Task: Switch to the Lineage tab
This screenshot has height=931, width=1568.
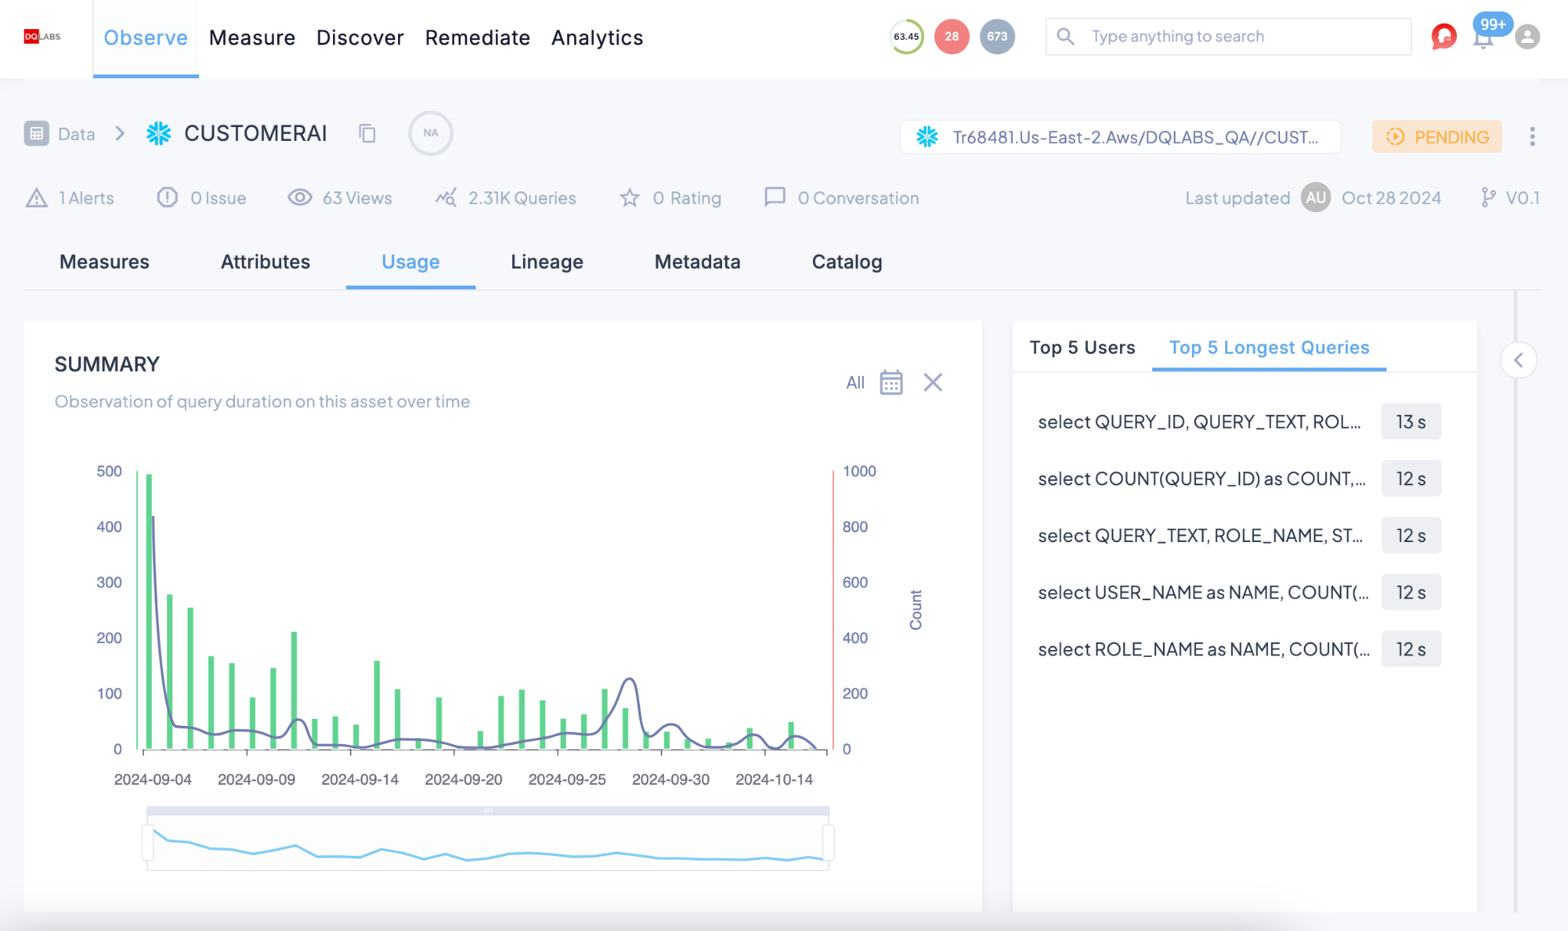Action: tap(547, 262)
